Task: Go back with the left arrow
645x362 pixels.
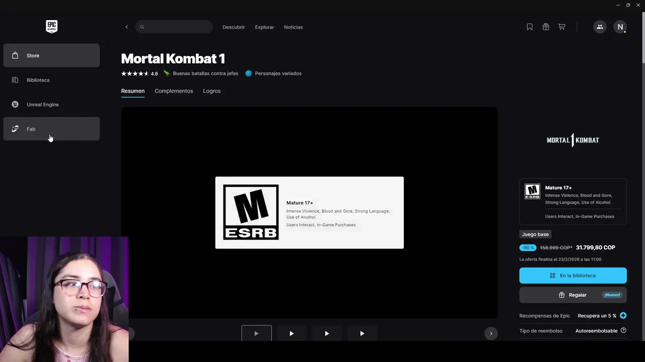Action: (126, 27)
